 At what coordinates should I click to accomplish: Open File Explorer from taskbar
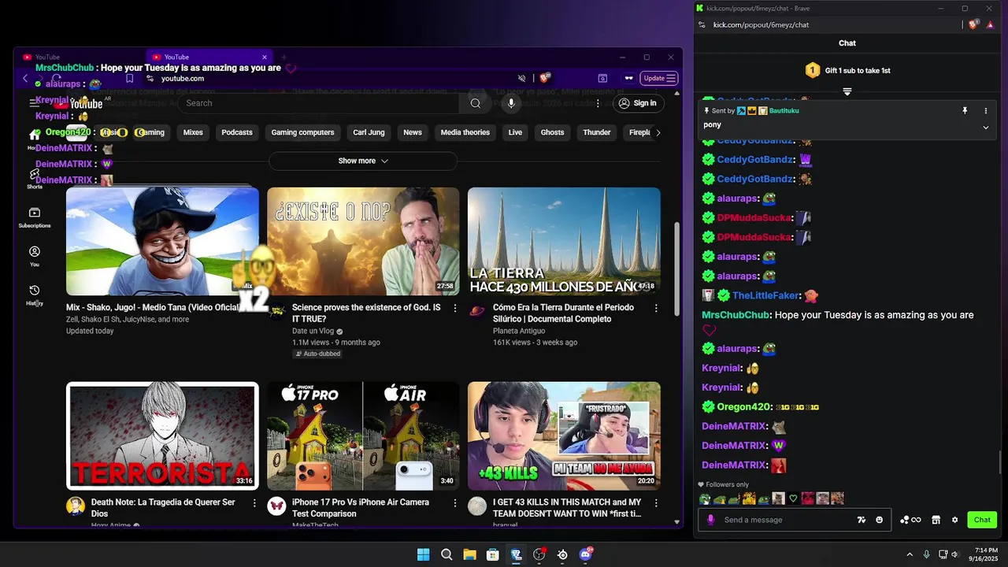[x=469, y=554]
